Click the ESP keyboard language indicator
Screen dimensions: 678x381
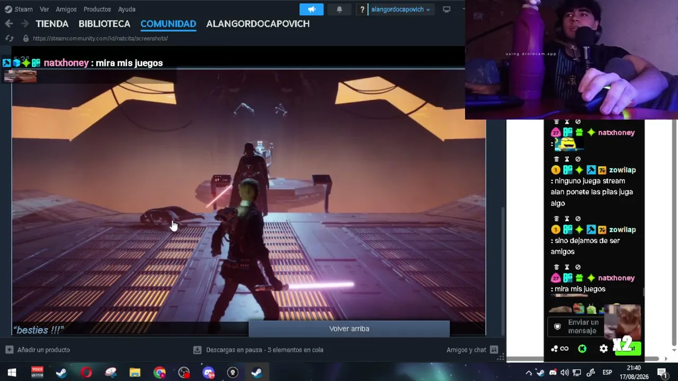tap(608, 373)
